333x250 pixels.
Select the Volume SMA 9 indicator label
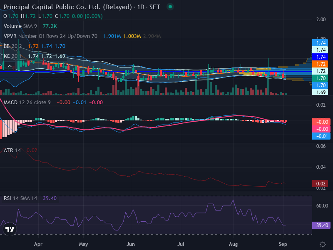tap(20, 26)
